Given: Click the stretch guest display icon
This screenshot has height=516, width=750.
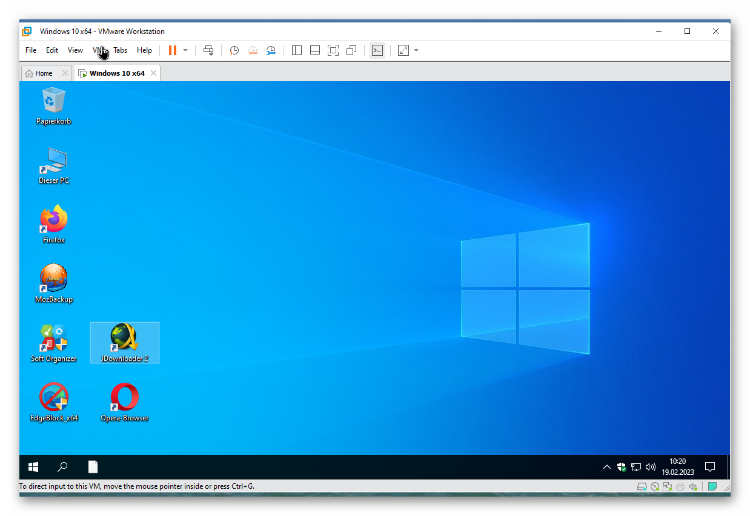Looking at the screenshot, I should point(403,50).
